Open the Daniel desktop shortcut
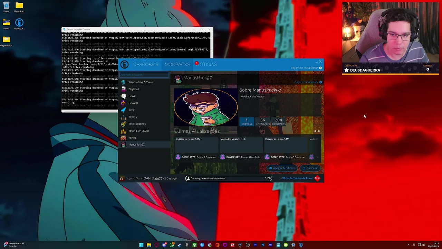The image size is (442, 249). [x=6, y=24]
